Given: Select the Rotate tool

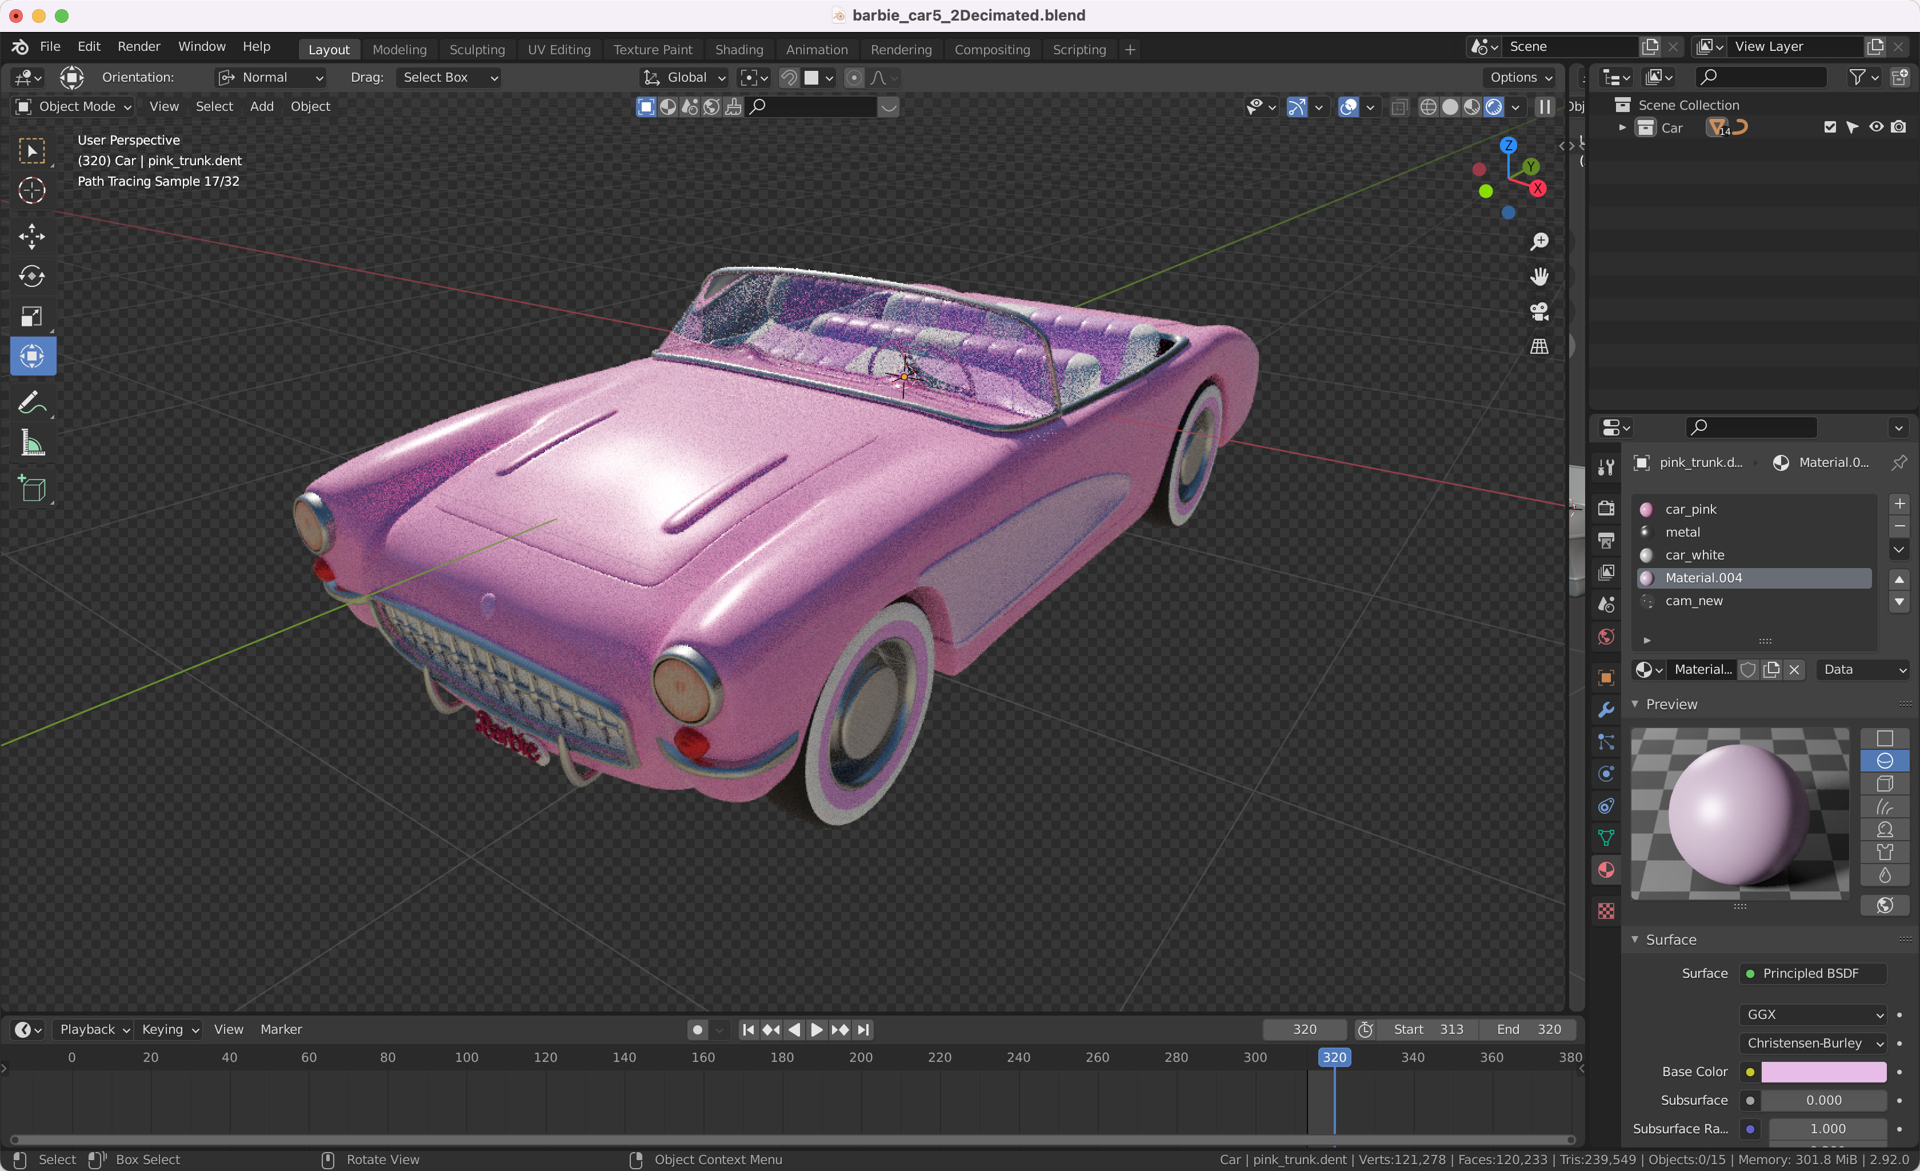Looking at the screenshot, I should pos(32,277).
